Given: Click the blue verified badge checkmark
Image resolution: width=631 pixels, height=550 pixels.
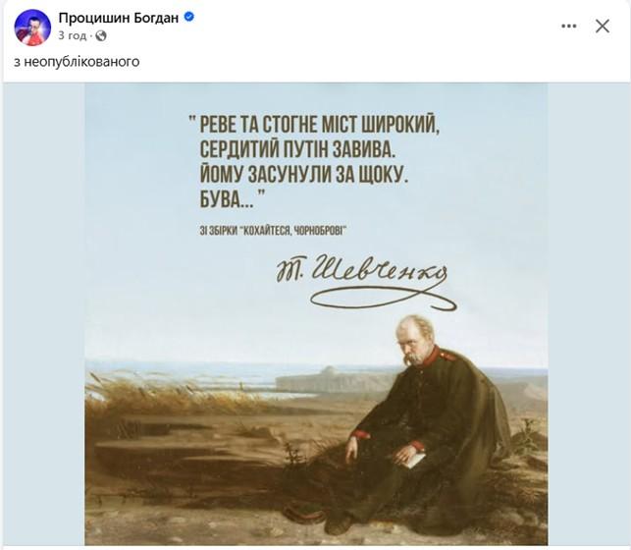Looking at the screenshot, I should pos(189,17).
